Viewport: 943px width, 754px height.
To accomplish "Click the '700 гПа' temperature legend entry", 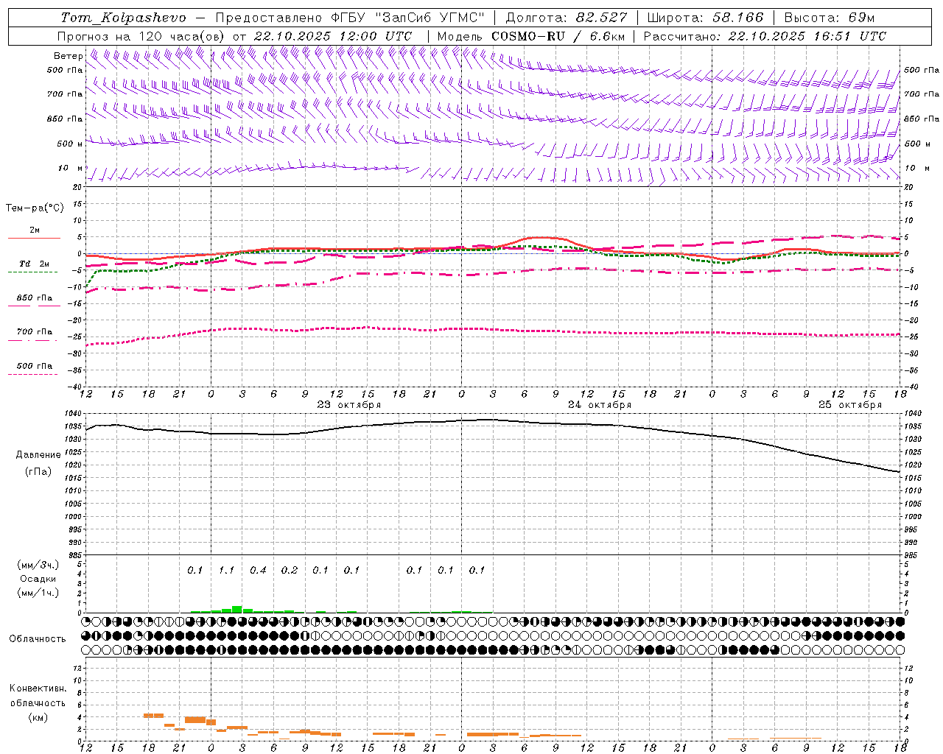I will [34, 332].
